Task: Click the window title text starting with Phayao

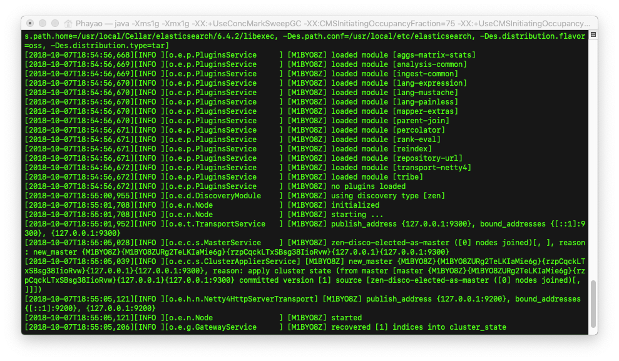Action: click(x=333, y=24)
